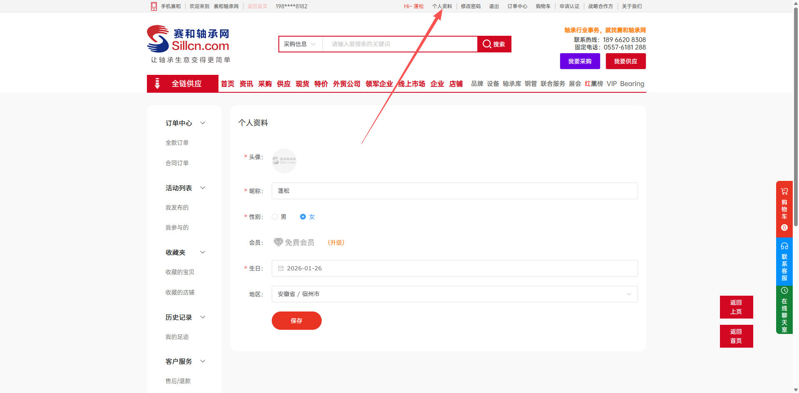Screen dimensions: 799x393
Task: Open the 资讯 navigation tab
Action: pos(246,84)
